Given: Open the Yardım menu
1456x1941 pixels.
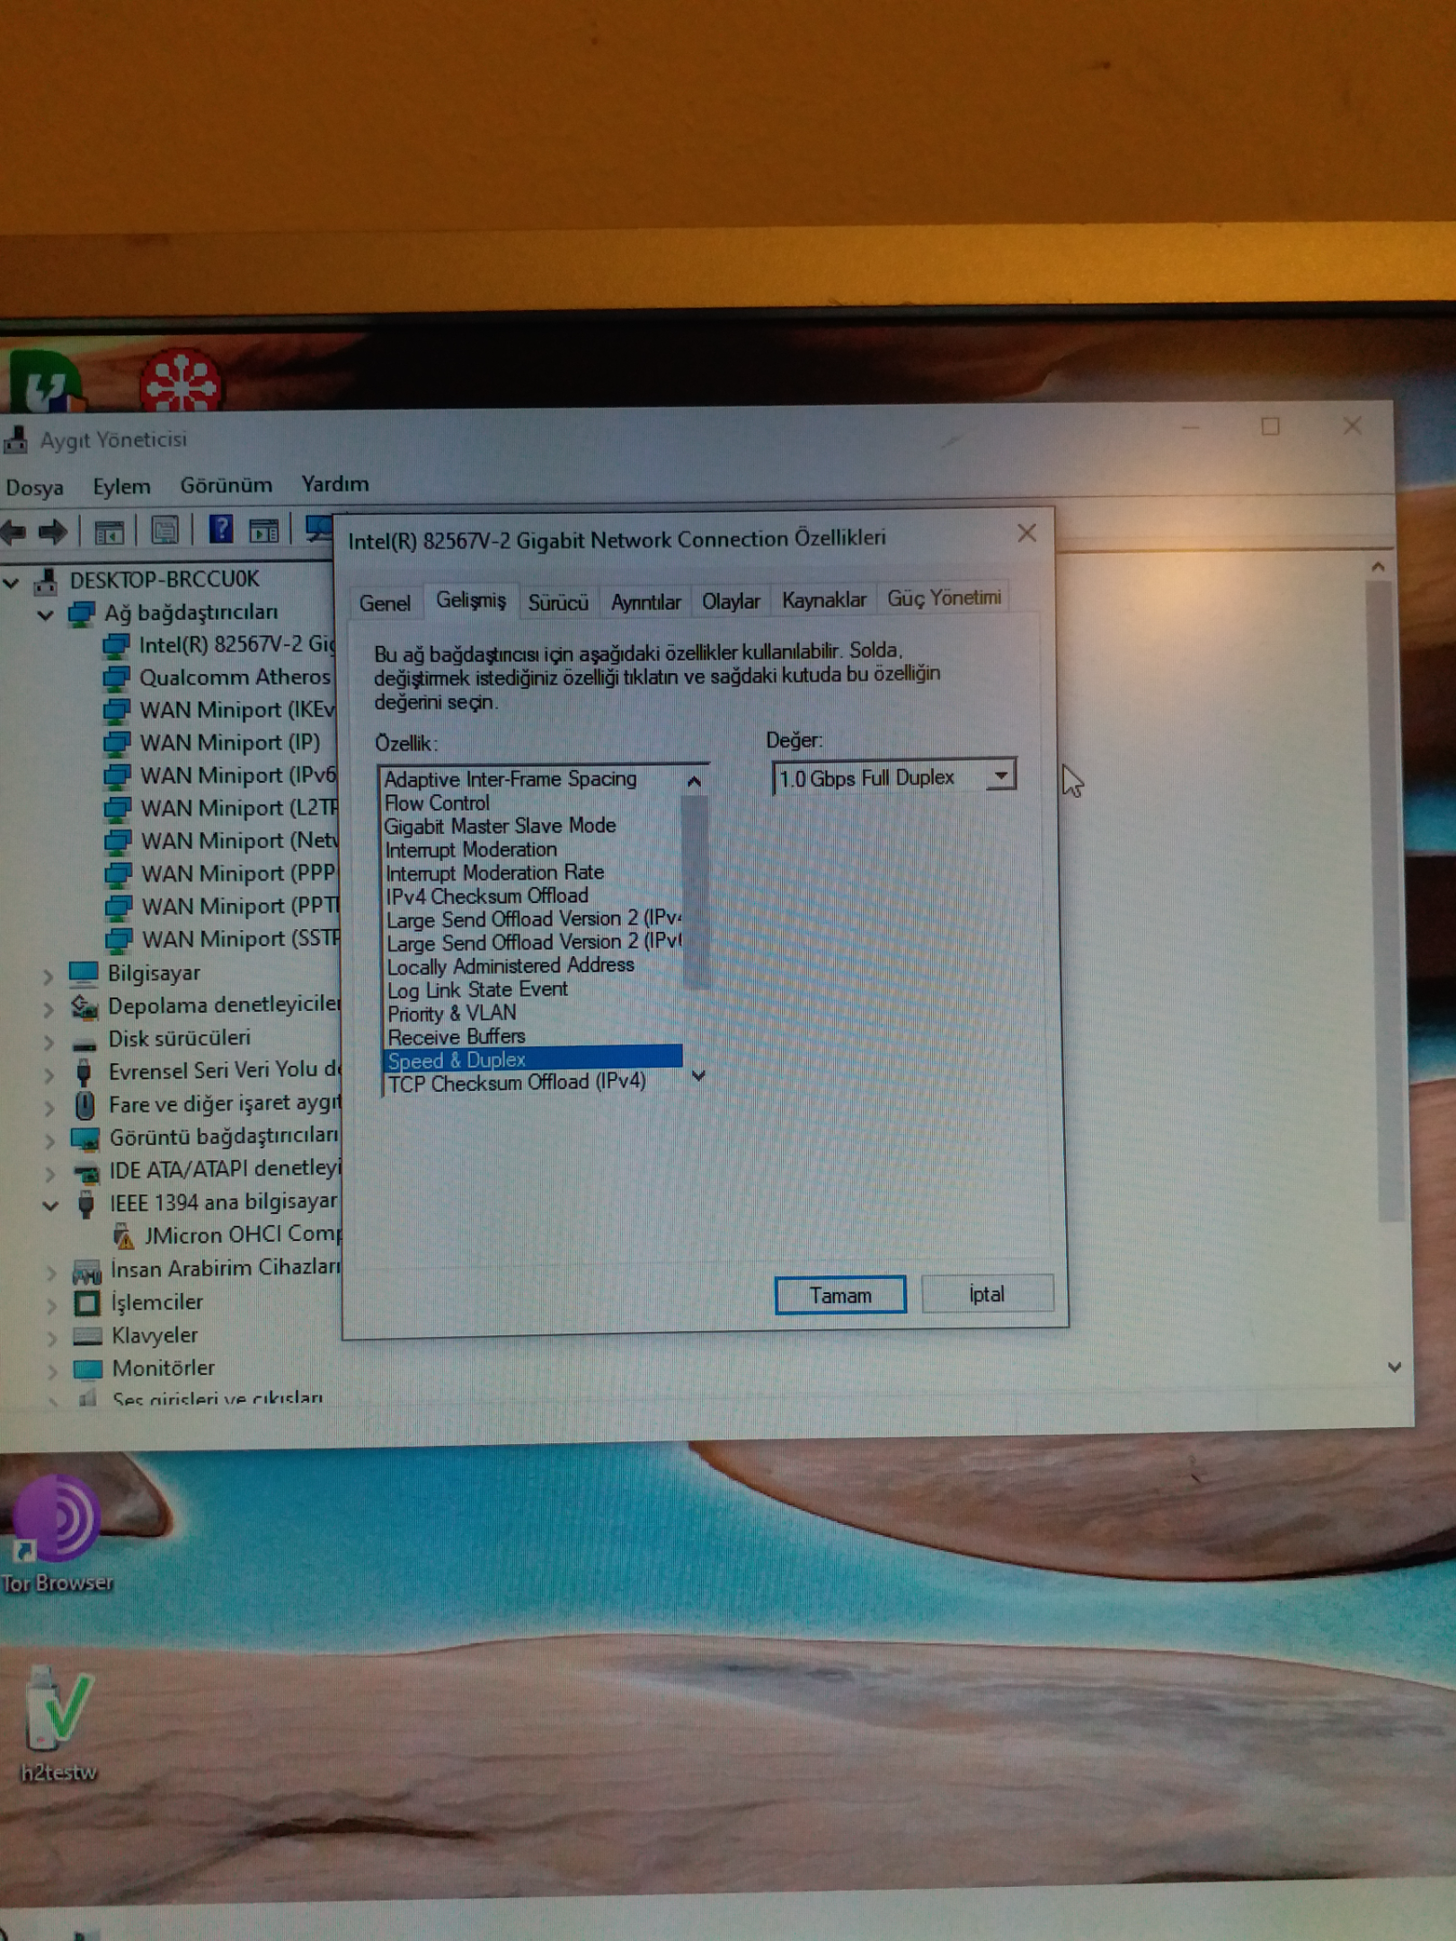Looking at the screenshot, I should coord(334,484).
